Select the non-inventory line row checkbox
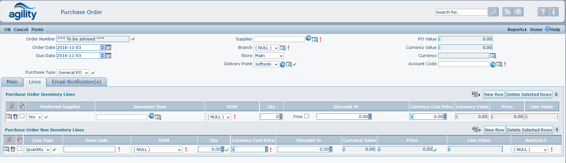 pyautogui.click(x=19, y=149)
